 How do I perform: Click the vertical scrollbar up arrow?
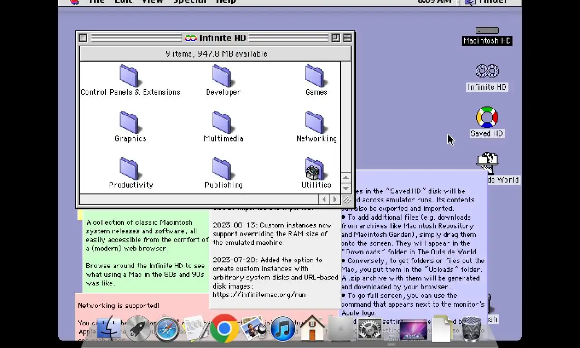pos(346,178)
